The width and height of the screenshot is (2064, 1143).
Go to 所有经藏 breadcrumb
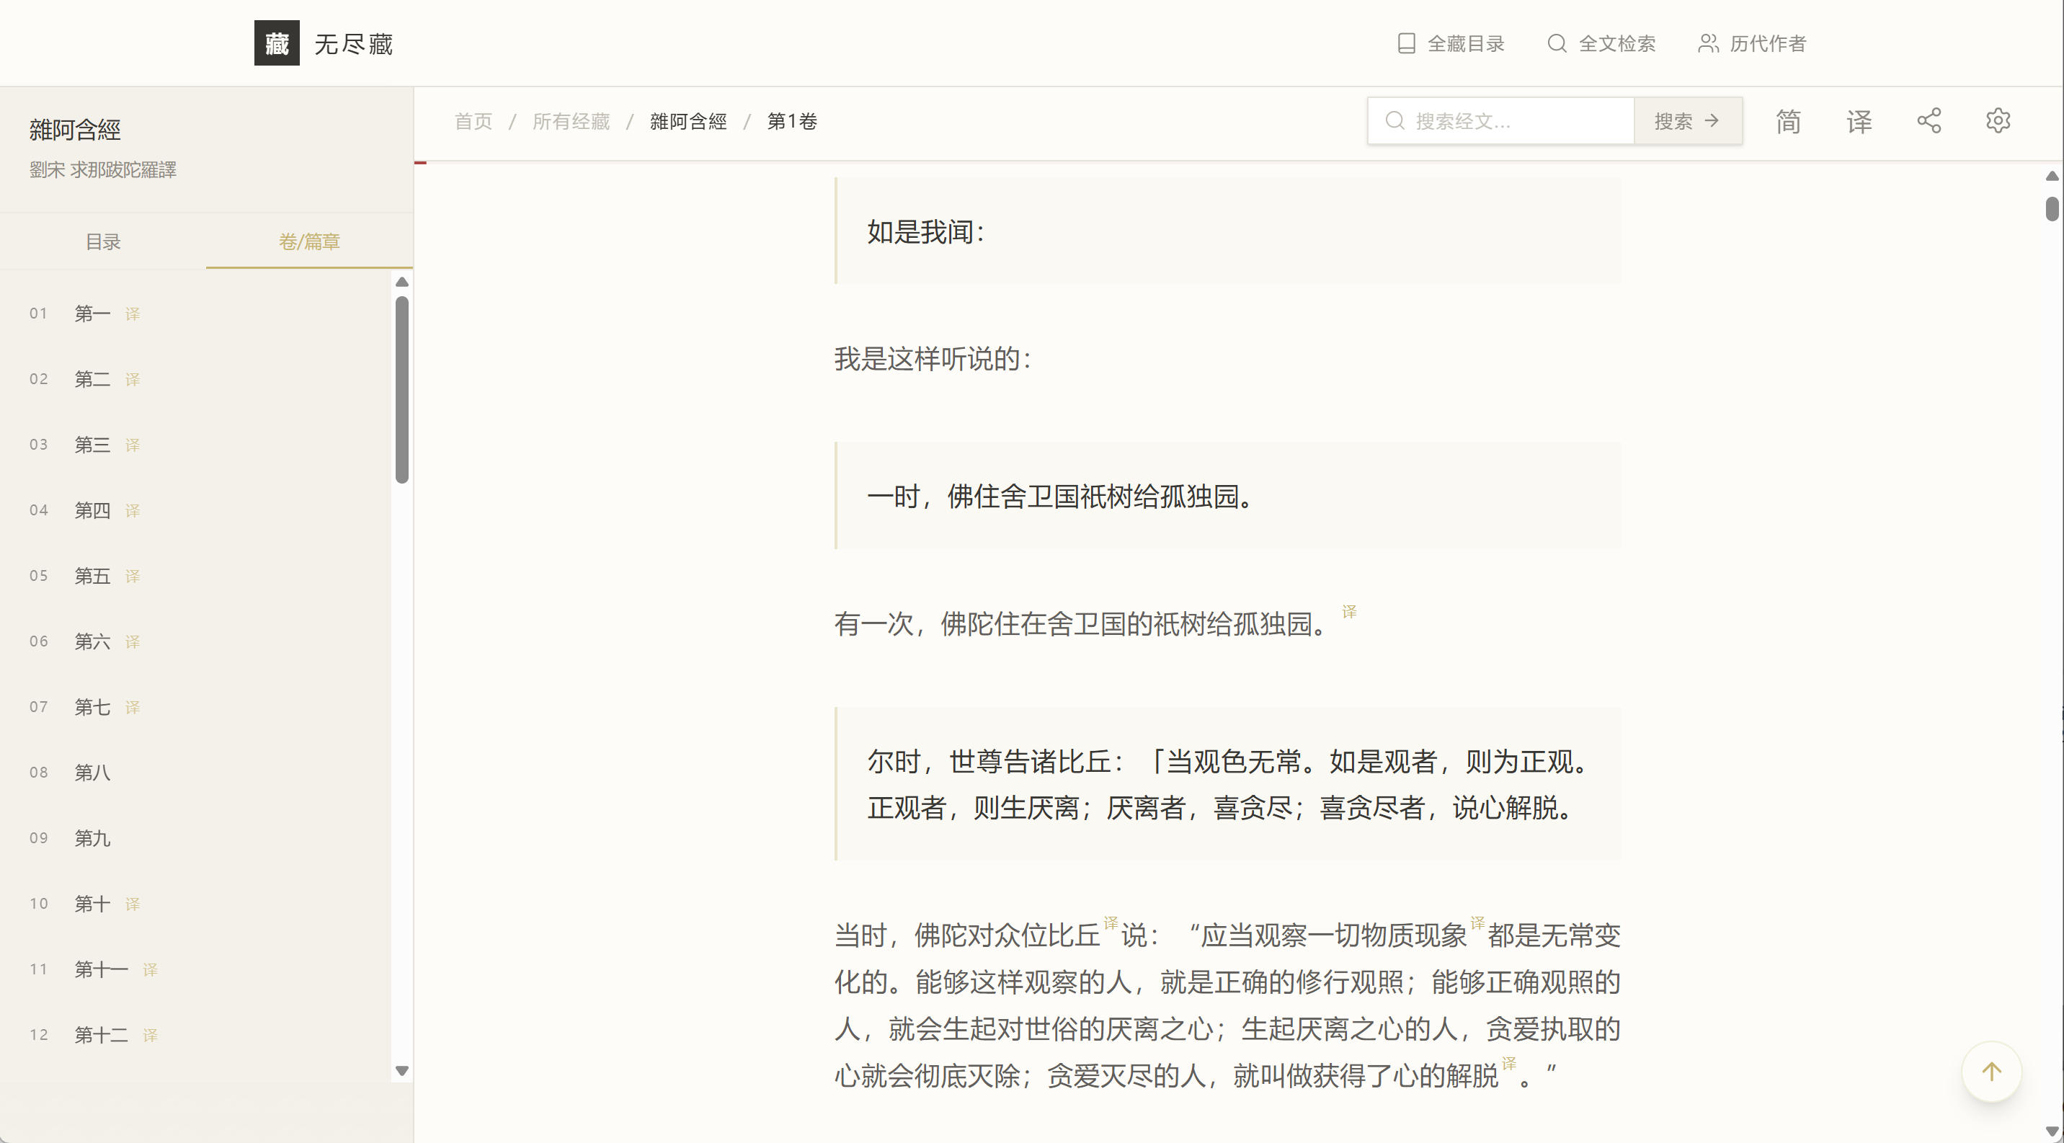571,121
